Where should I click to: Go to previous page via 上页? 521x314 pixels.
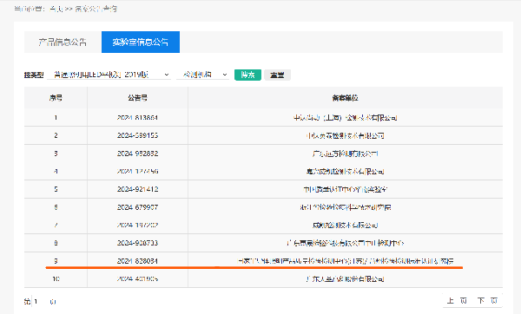(457, 301)
